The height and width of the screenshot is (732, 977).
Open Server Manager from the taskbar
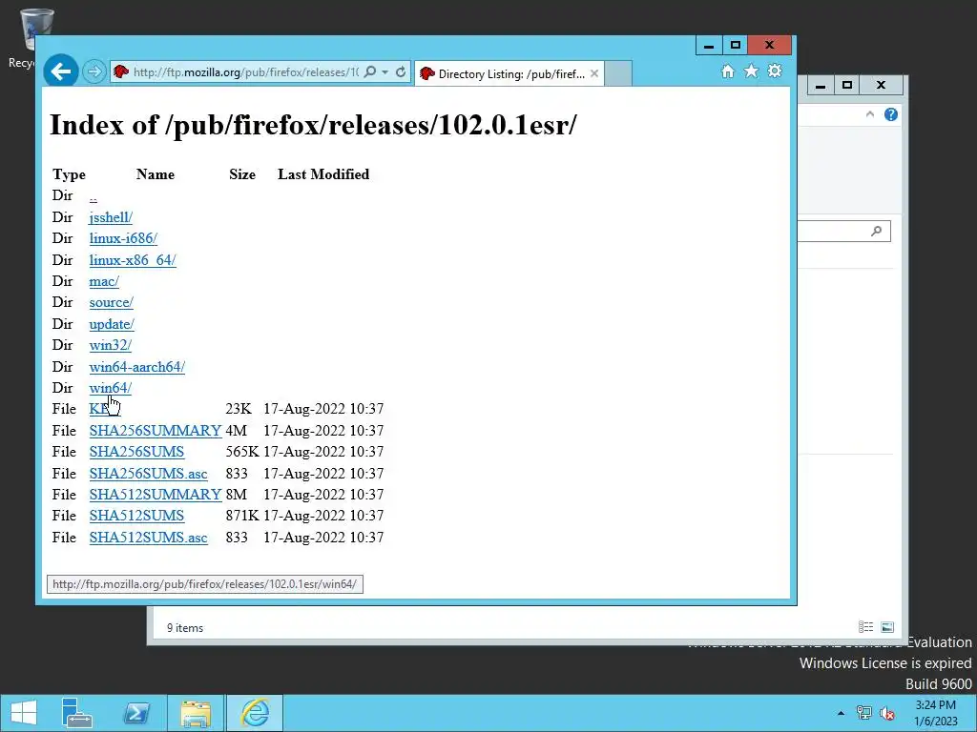point(77,713)
